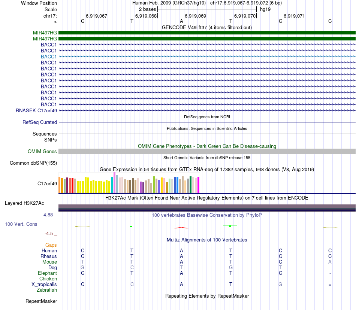
Task: Select the Mouse species label
Action: (49, 262)
